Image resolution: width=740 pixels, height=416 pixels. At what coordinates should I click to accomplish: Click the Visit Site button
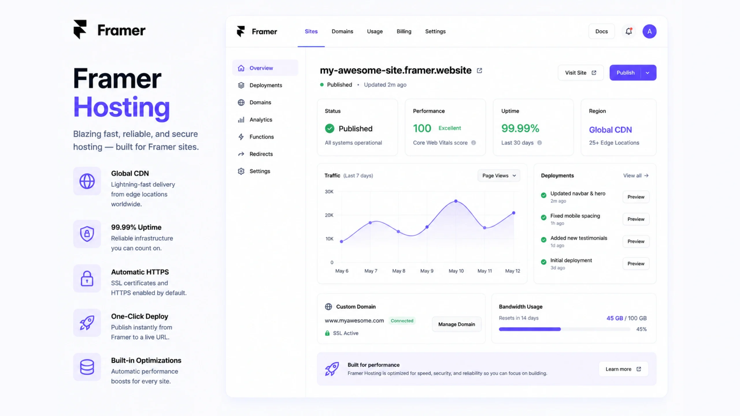tap(580, 73)
